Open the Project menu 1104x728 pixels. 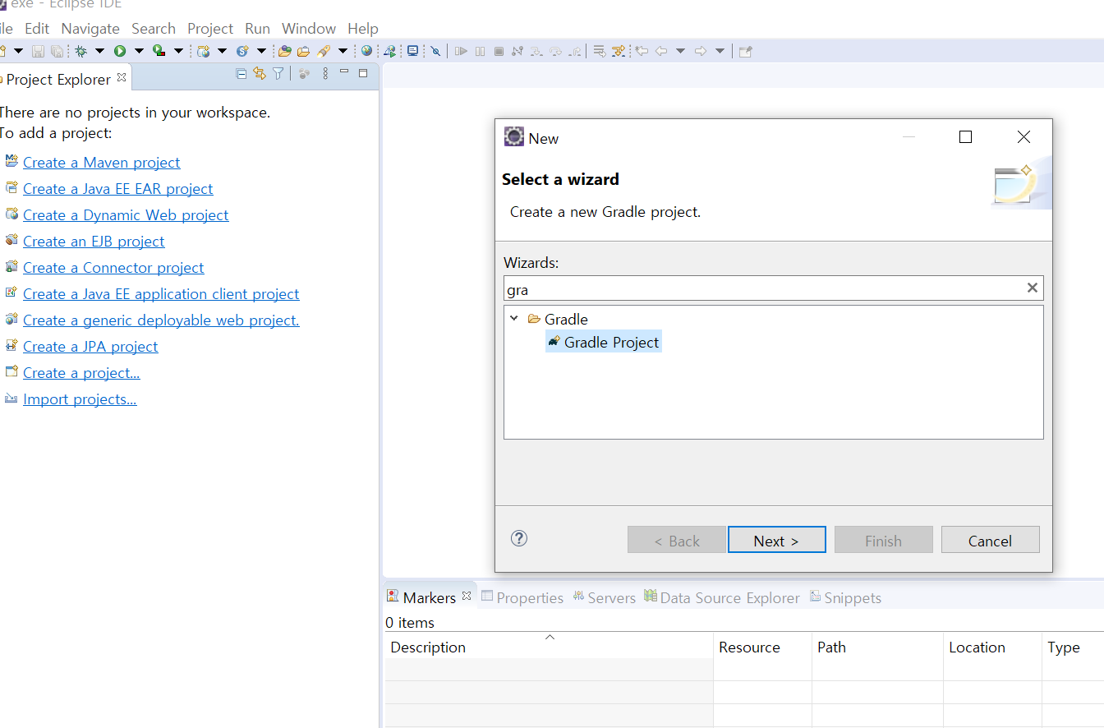coord(210,28)
